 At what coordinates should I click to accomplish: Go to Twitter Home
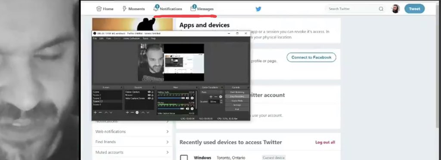(105, 9)
